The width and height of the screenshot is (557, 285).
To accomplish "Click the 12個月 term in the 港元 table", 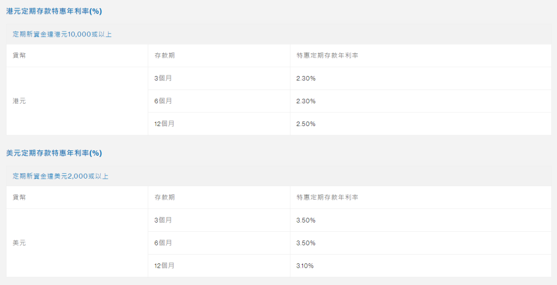I will click(165, 124).
